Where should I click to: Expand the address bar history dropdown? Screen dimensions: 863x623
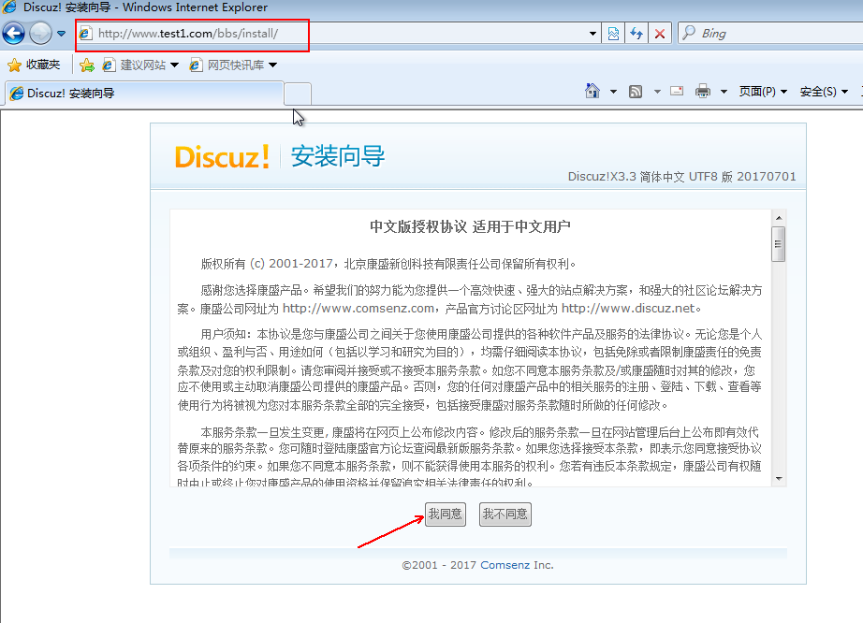[x=592, y=34]
